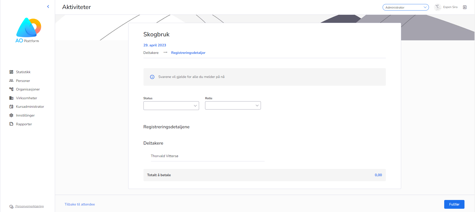Click the Rapporter document icon

tap(11, 124)
